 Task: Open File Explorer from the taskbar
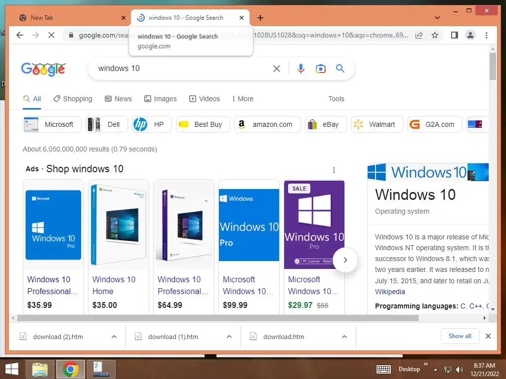pyautogui.click(x=40, y=369)
